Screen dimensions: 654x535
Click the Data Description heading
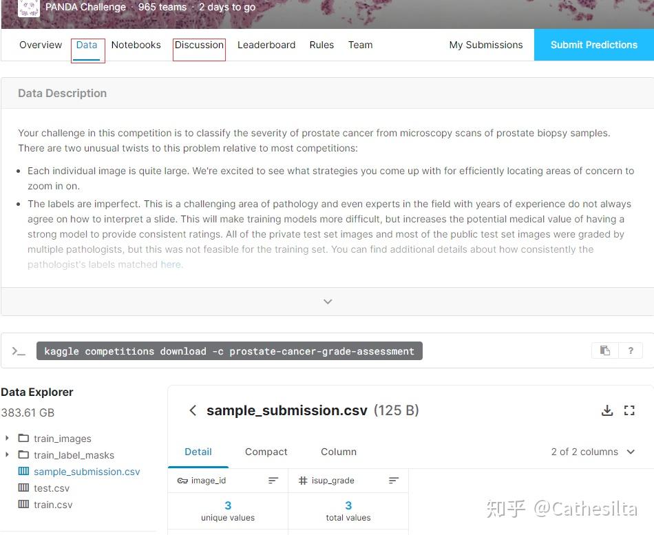62,93
